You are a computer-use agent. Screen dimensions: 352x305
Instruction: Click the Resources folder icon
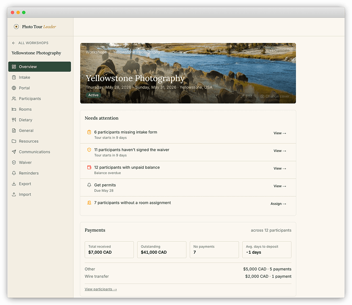pyautogui.click(x=14, y=141)
